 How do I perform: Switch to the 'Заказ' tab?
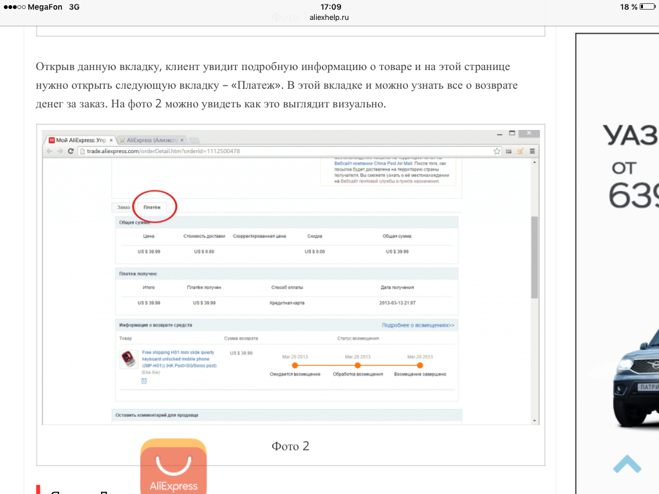124,207
